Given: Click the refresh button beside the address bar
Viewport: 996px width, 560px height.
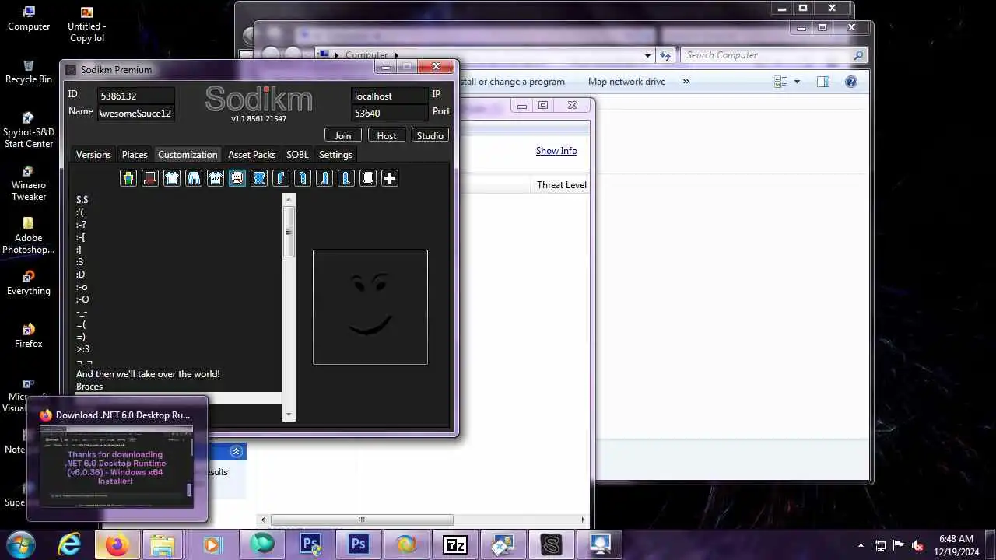Looking at the screenshot, I should [x=665, y=55].
